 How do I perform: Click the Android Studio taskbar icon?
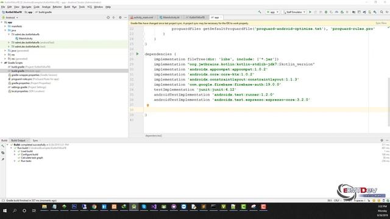pos(134,207)
